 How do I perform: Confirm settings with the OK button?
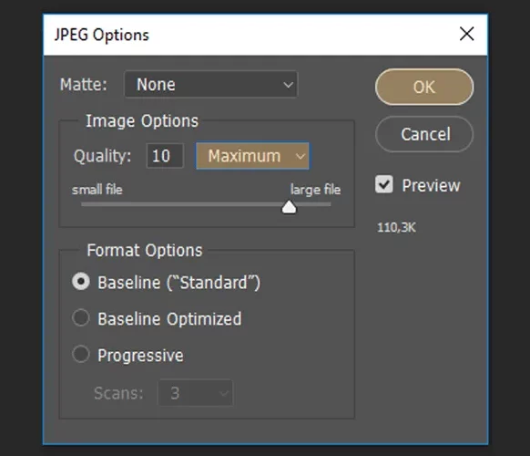pos(424,87)
